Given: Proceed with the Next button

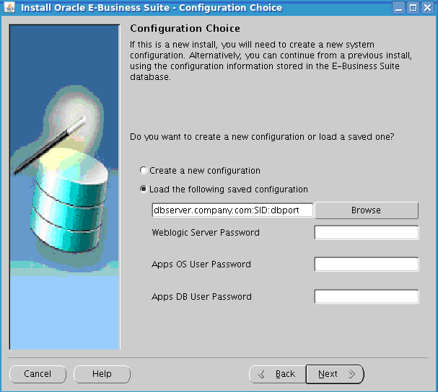Looking at the screenshot, I should 335,374.
